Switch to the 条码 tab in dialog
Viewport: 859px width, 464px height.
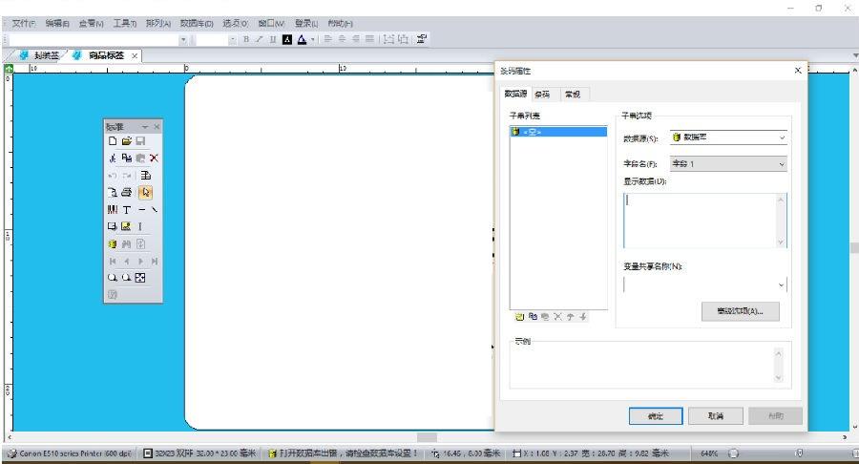[542, 94]
